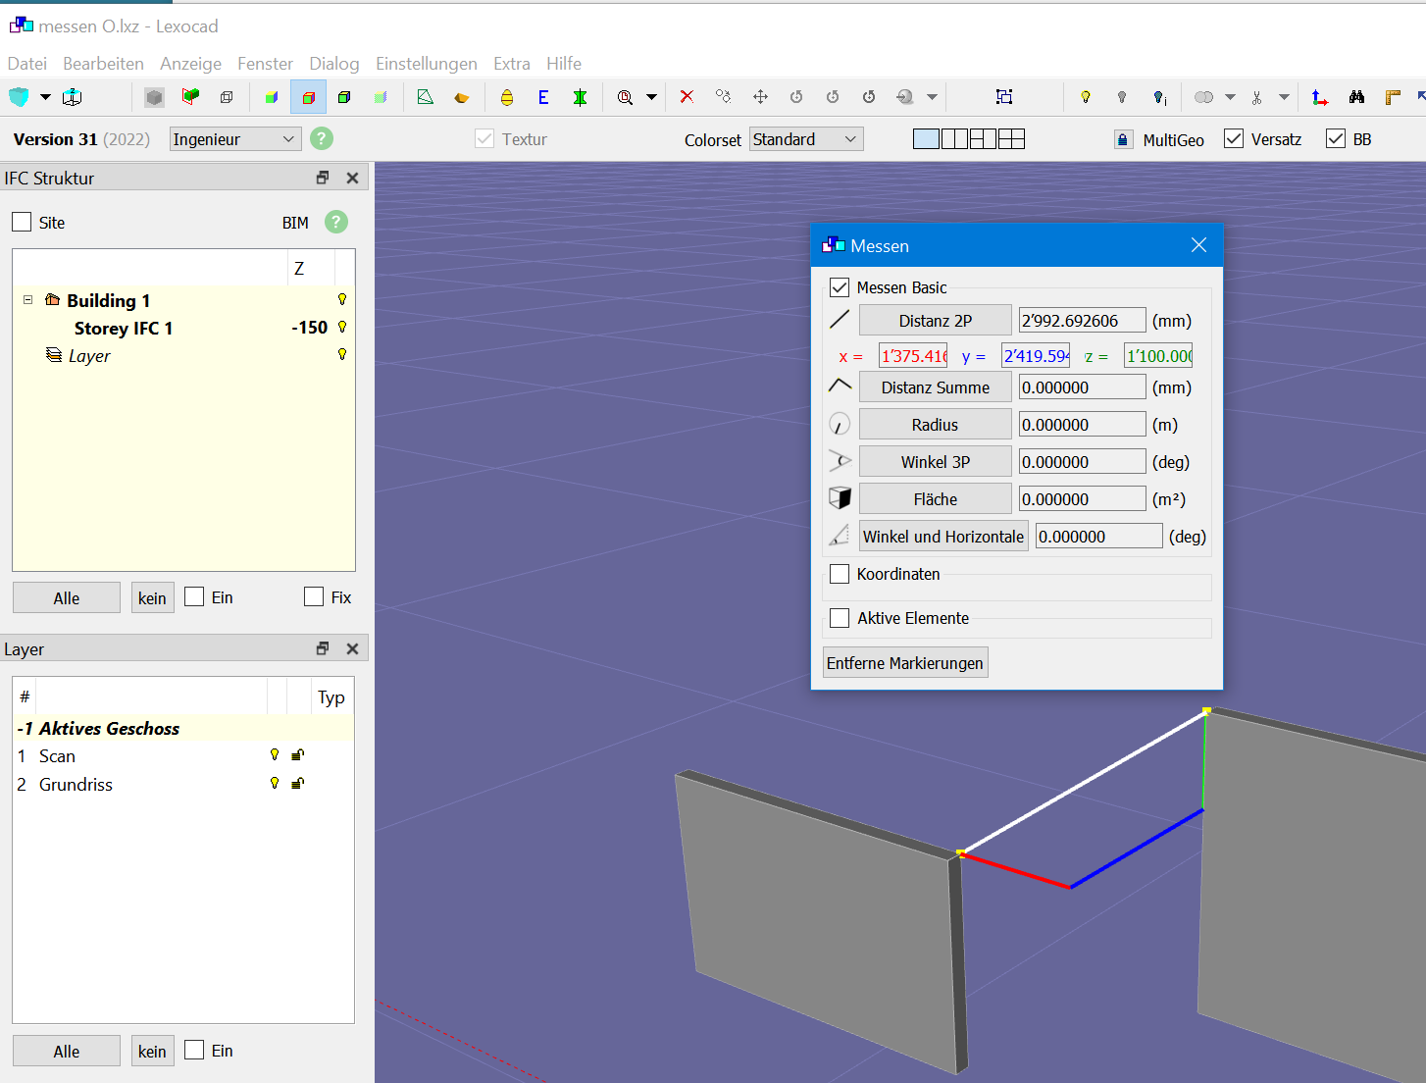Uncheck the Messen Basic checkbox
The image size is (1426, 1083).
pyautogui.click(x=840, y=287)
